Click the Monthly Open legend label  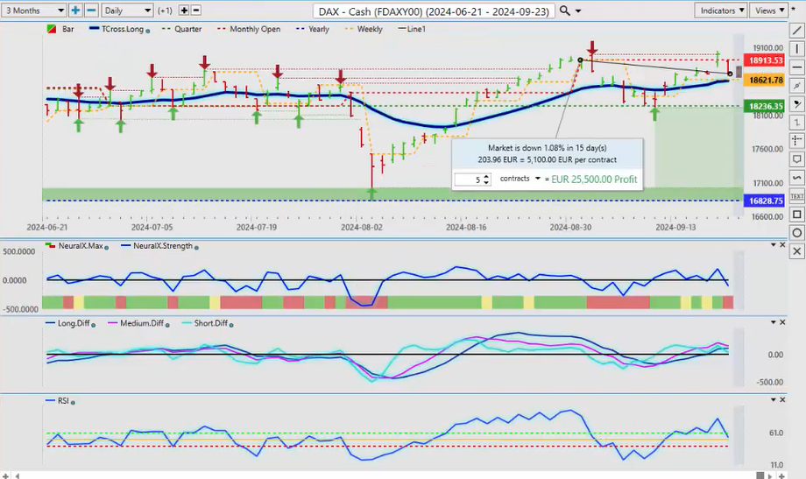255,29
